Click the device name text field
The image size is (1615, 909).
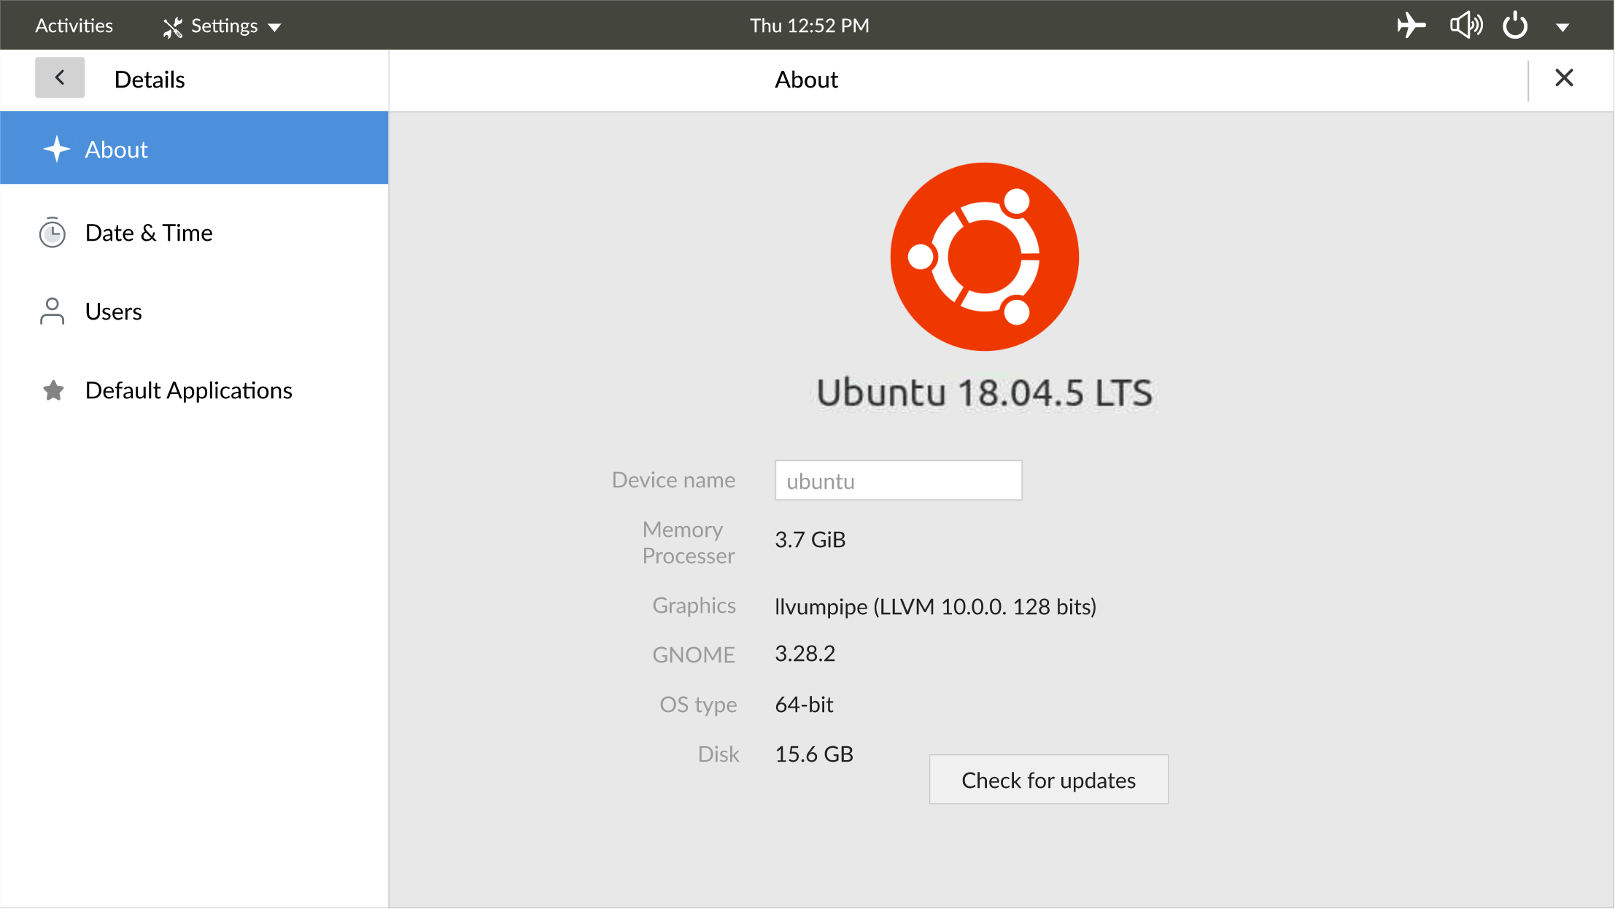click(x=898, y=480)
